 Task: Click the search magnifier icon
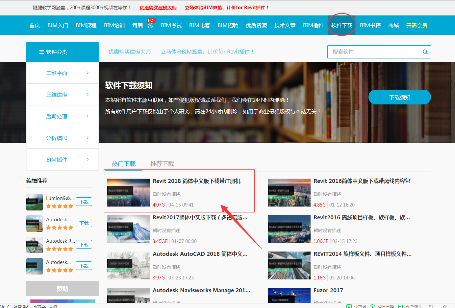pos(425,52)
